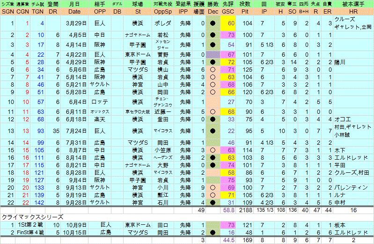Click the FinSt第4戦 game label
Image resolution: width=374 pixels, height=244 pixels.
30,233
